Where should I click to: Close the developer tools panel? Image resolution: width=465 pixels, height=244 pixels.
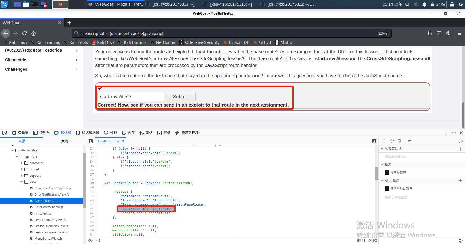(x=461, y=133)
